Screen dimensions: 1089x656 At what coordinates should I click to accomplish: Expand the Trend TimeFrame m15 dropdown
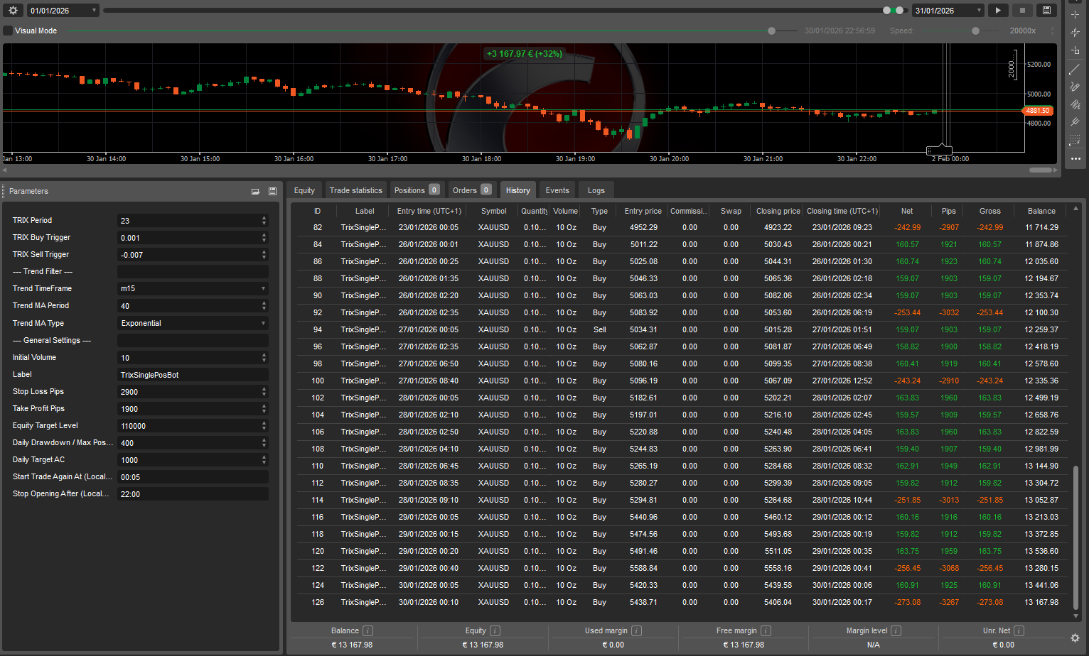(x=193, y=289)
